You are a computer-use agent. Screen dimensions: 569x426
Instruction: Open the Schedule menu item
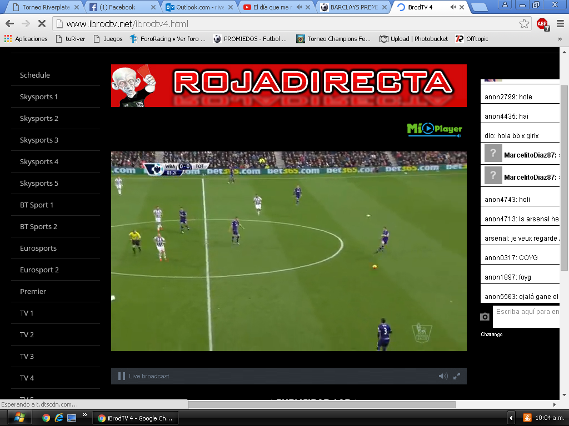35,75
